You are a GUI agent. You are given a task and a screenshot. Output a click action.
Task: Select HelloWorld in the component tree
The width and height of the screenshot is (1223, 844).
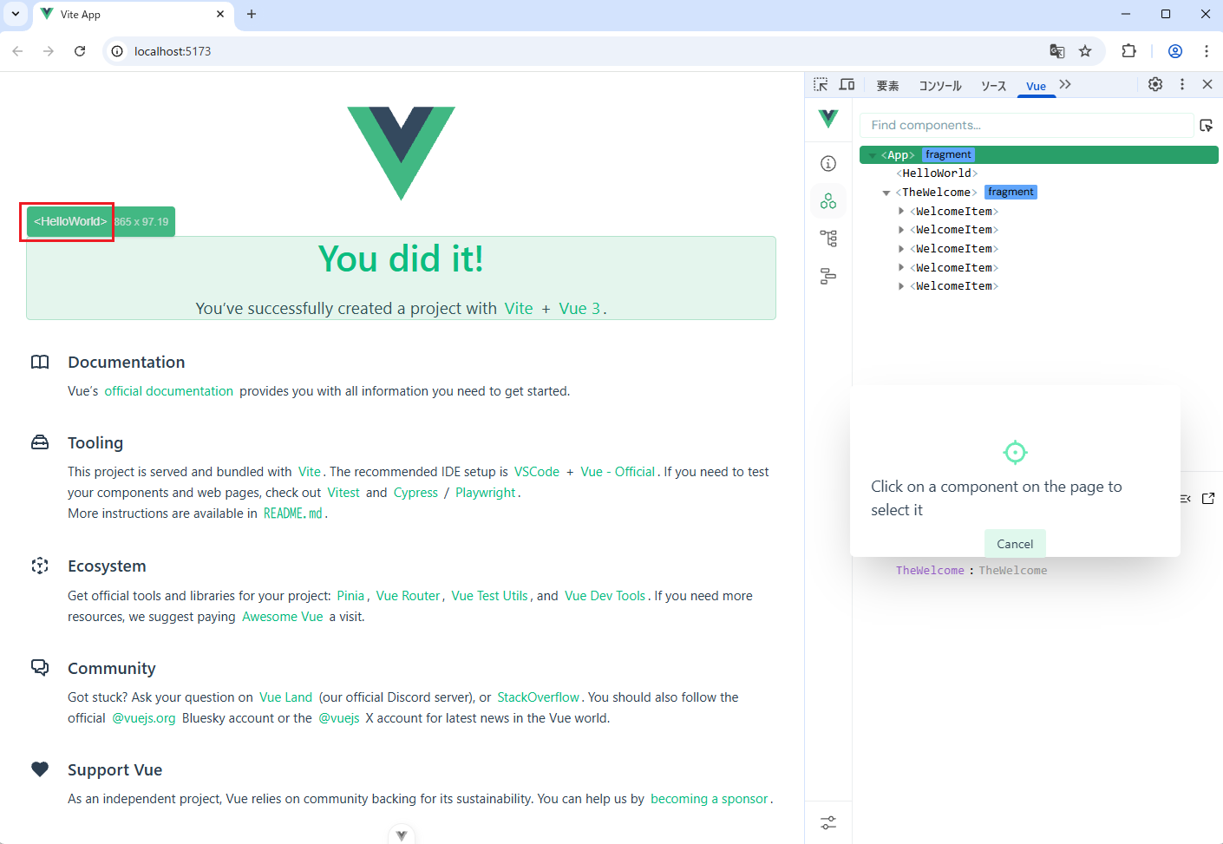point(937,173)
